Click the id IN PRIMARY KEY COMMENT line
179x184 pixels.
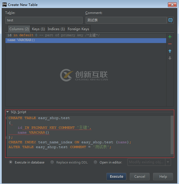click(54, 128)
